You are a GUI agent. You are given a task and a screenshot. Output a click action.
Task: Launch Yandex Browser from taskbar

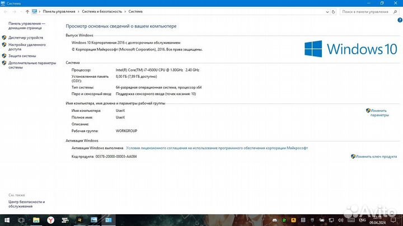point(50,220)
